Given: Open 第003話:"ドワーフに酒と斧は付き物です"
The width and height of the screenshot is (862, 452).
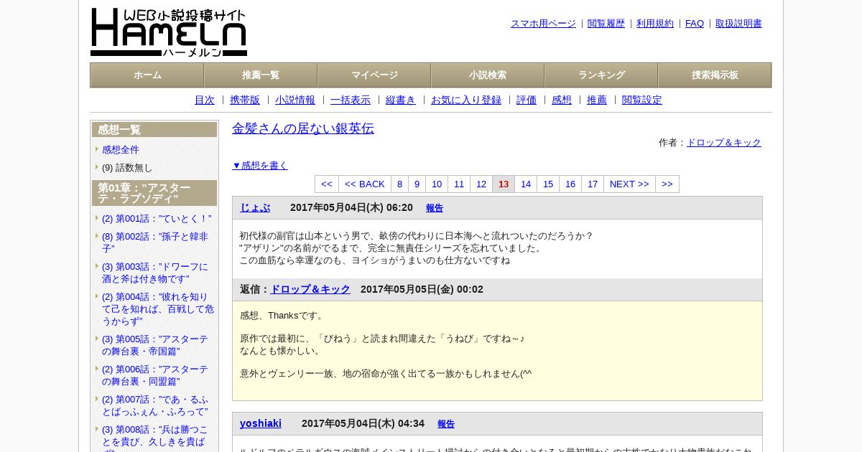Looking at the screenshot, I should (x=155, y=273).
